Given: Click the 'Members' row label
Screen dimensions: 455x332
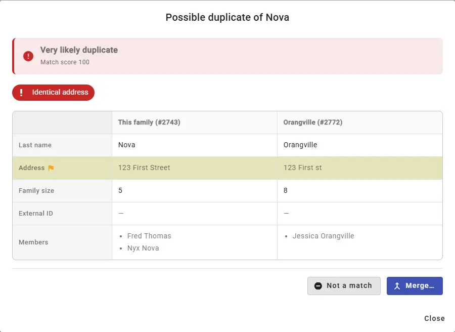Looking at the screenshot, I should pos(33,242).
